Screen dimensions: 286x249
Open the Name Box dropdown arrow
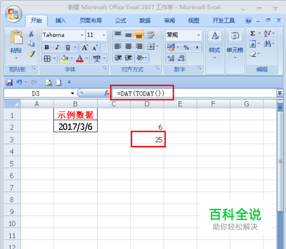(x=73, y=93)
